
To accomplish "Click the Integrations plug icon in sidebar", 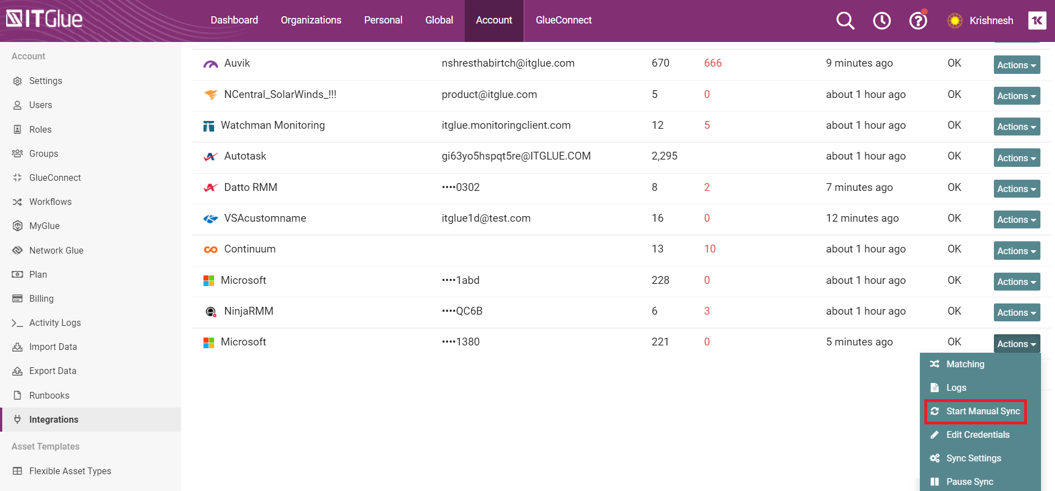I will coord(17,419).
